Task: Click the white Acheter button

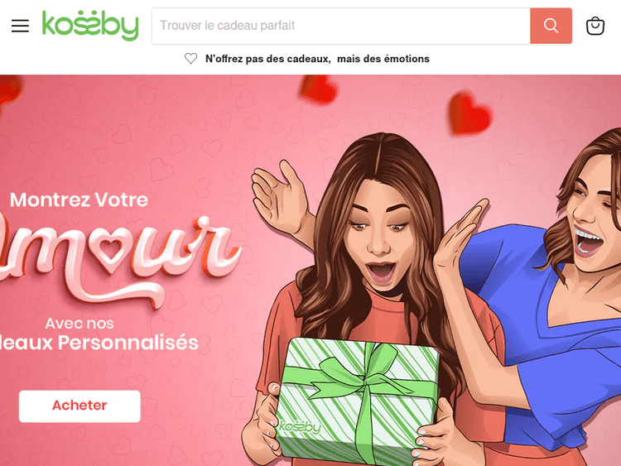Action: click(x=79, y=406)
